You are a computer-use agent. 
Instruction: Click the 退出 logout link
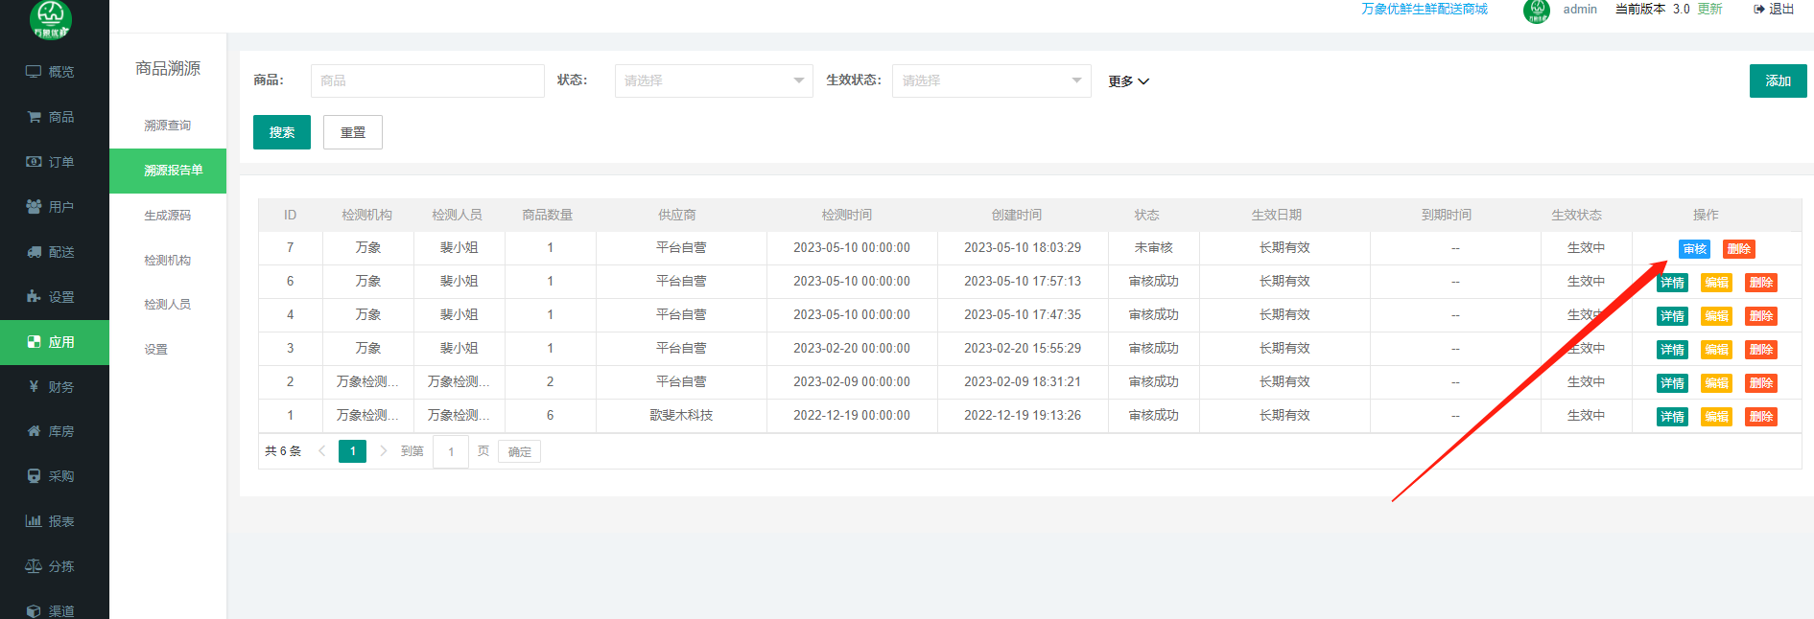pos(1774,10)
